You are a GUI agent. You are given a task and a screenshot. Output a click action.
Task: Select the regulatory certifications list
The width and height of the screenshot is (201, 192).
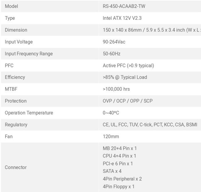tap(150, 125)
